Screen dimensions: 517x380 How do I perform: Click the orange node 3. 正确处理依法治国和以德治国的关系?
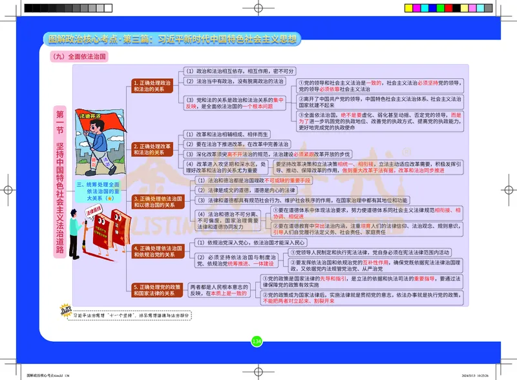(x=158, y=200)
